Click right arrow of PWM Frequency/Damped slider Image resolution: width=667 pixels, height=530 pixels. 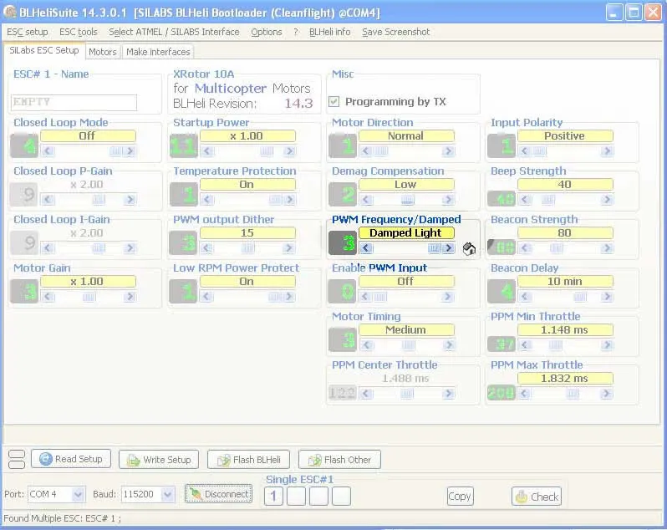coord(449,248)
